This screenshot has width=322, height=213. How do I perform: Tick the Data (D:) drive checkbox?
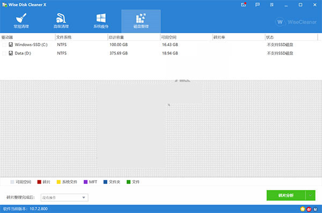4,54
